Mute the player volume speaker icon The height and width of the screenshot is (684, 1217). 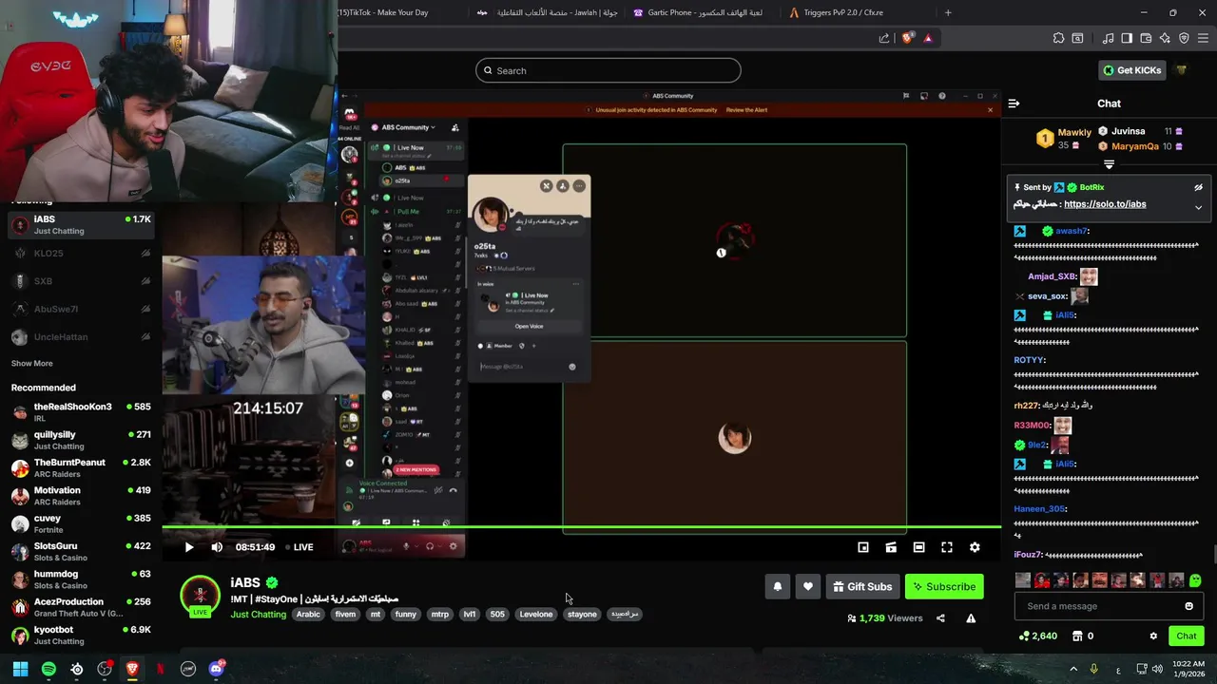click(x=217, y=547)
